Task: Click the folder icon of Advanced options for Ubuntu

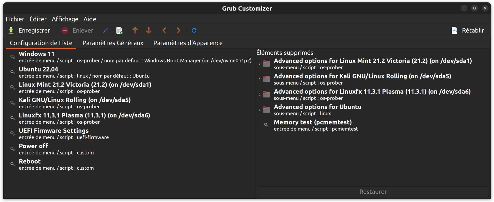Action: 266,110
